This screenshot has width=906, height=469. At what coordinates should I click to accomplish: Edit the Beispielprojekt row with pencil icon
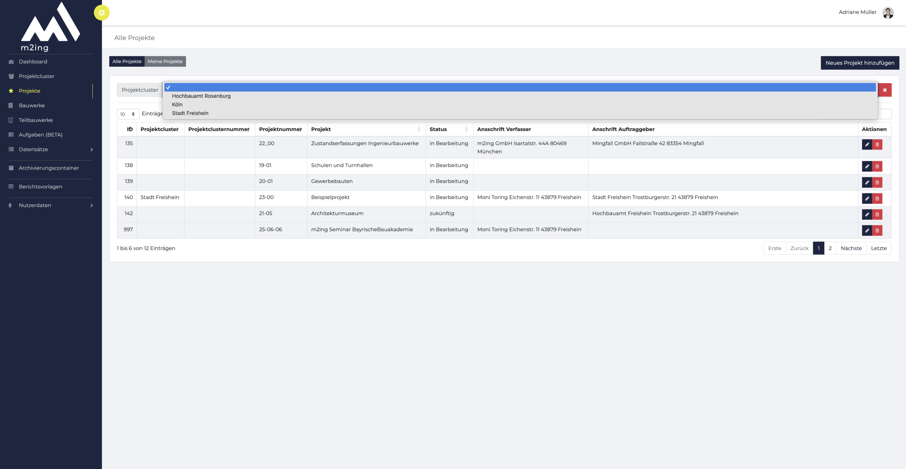click(867, 199)
